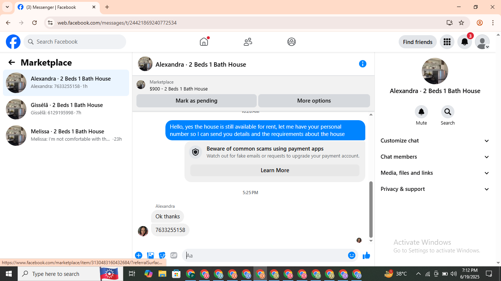Open the Notifications bell with 3 badge
501x281 pixels.
pyautogui.click(x=465, y=42)
